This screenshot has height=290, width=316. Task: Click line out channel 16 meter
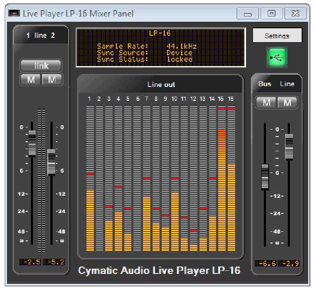click(231, 178)
